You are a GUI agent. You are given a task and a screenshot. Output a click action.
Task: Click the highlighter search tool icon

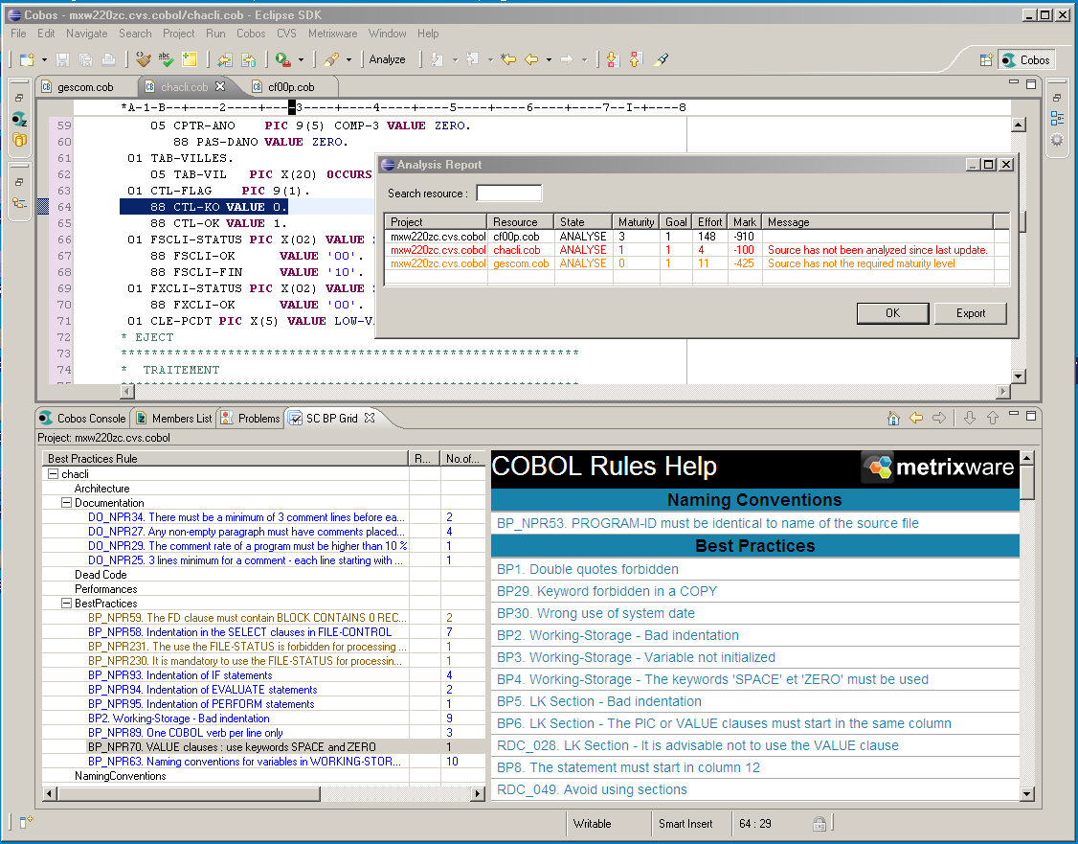coord(331,59)
